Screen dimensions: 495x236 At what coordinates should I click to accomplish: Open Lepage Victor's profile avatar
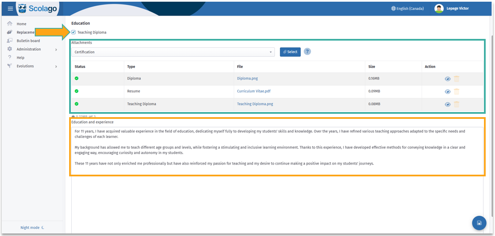439,8
